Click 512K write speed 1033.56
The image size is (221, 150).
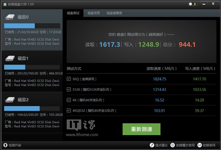199,89
